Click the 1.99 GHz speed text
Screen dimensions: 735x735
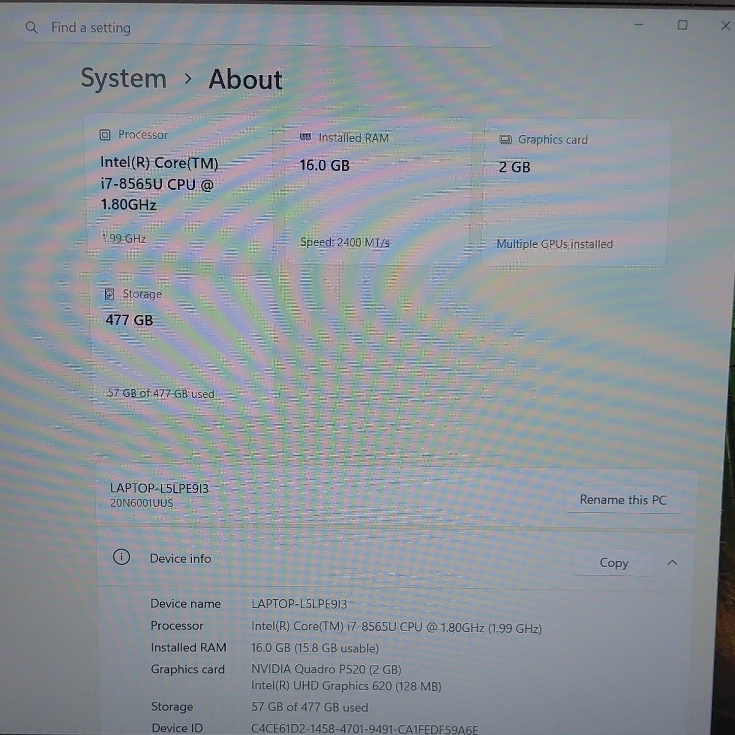[124, 239]
